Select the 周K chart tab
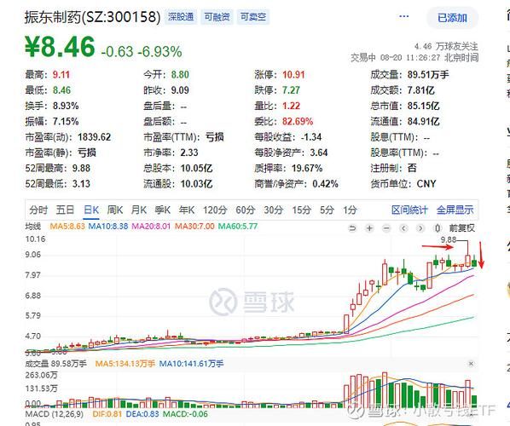 click(x=115, y=210)
